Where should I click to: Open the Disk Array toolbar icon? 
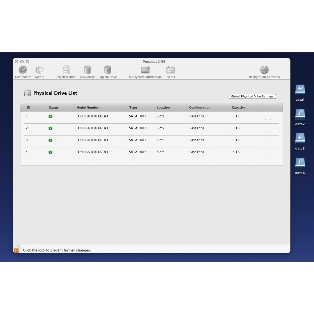[87, 70]
